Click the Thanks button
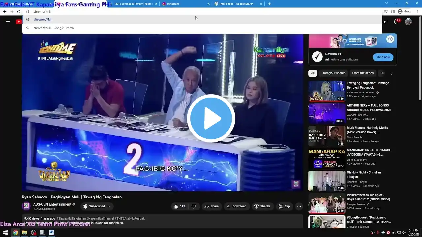The image size is (422, 237). click(262, 206)
